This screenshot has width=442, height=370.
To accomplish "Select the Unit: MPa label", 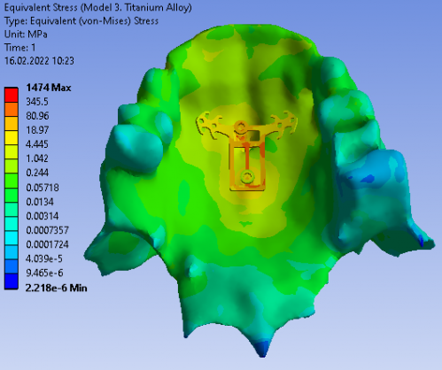I will click(26, 35).
